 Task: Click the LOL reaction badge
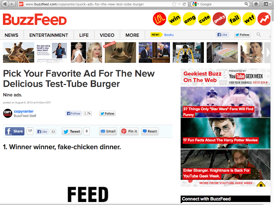point(159,19)
